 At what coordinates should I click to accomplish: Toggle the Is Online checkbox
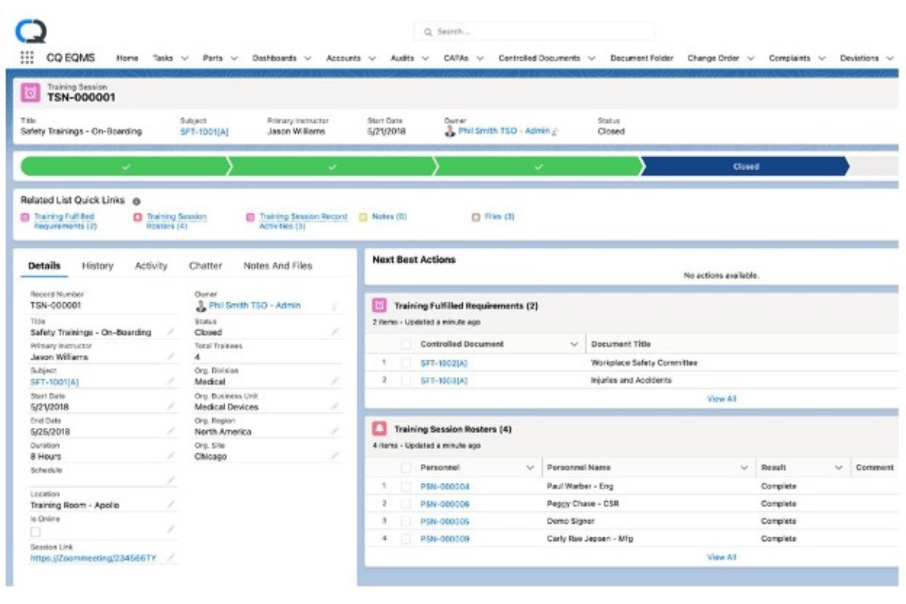click(36, 532)
